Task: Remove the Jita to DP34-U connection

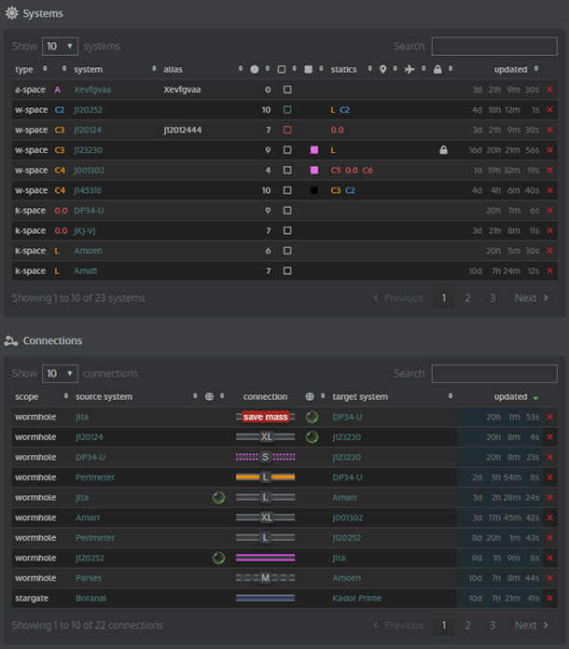Action: click(549, 417)
